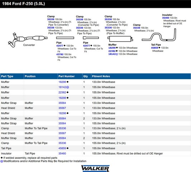Open Muffler Strap 35564, qty 2, 155.0in
191x172 pixels.
[62, 138]
